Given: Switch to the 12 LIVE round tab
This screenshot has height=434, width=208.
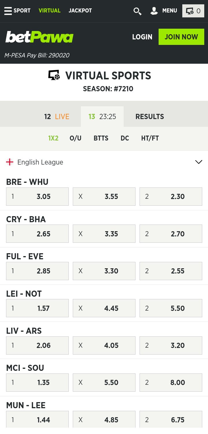Looking at the screenshot, I should click(57, 117).
